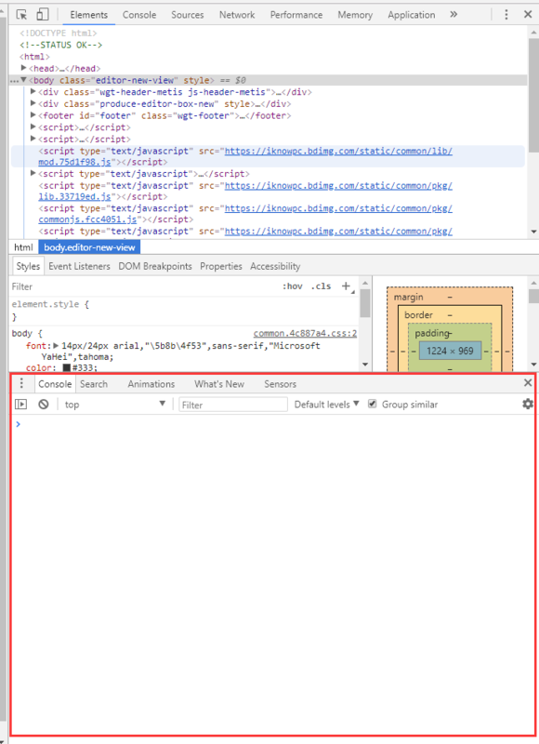Viewport: 539px width, 744px height.
Task: Open the Application tab
Action: pos(411,15)
